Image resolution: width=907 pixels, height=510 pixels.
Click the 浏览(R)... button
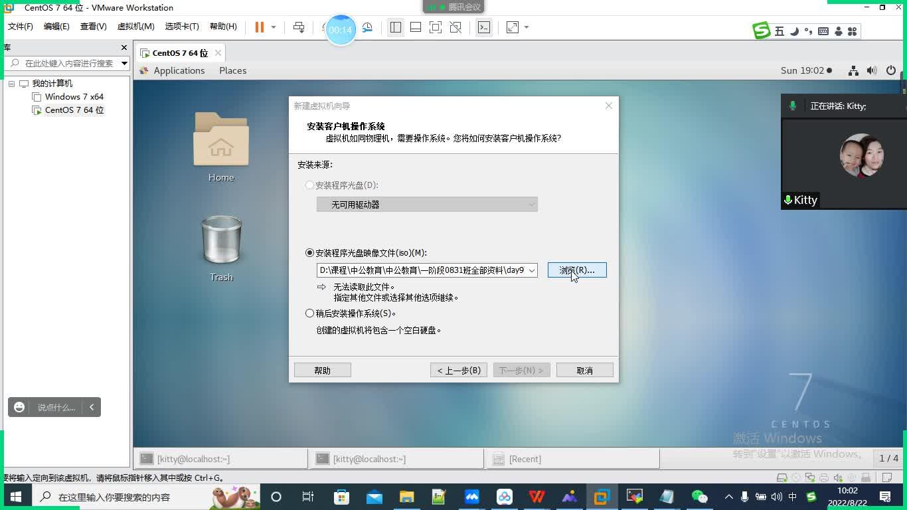click(x=577, y=270)
